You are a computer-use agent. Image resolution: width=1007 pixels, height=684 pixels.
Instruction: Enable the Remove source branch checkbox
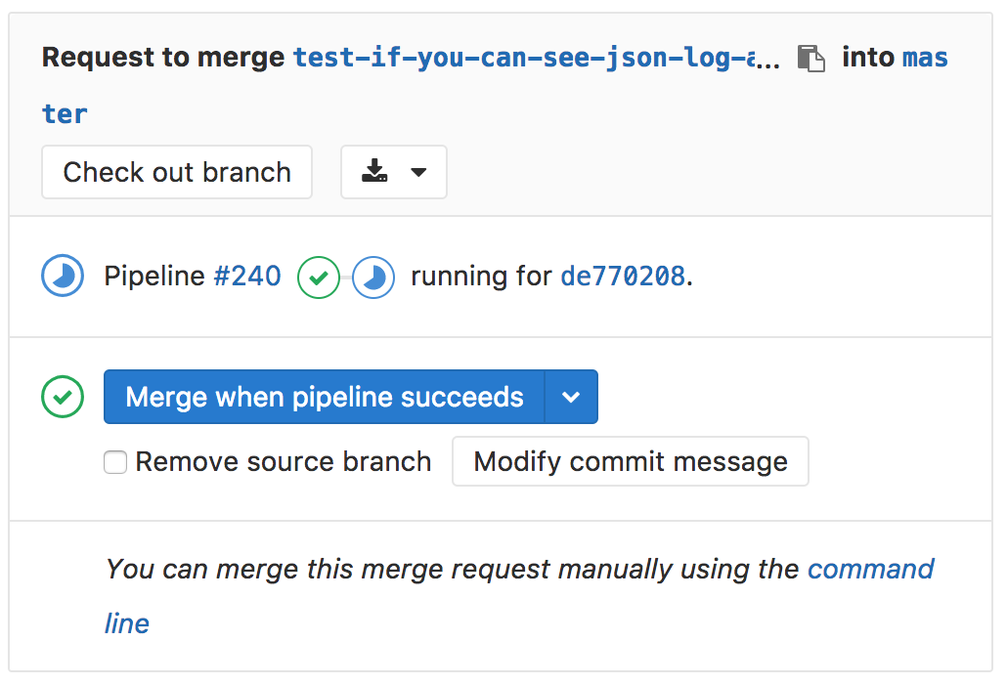(115, 462)
